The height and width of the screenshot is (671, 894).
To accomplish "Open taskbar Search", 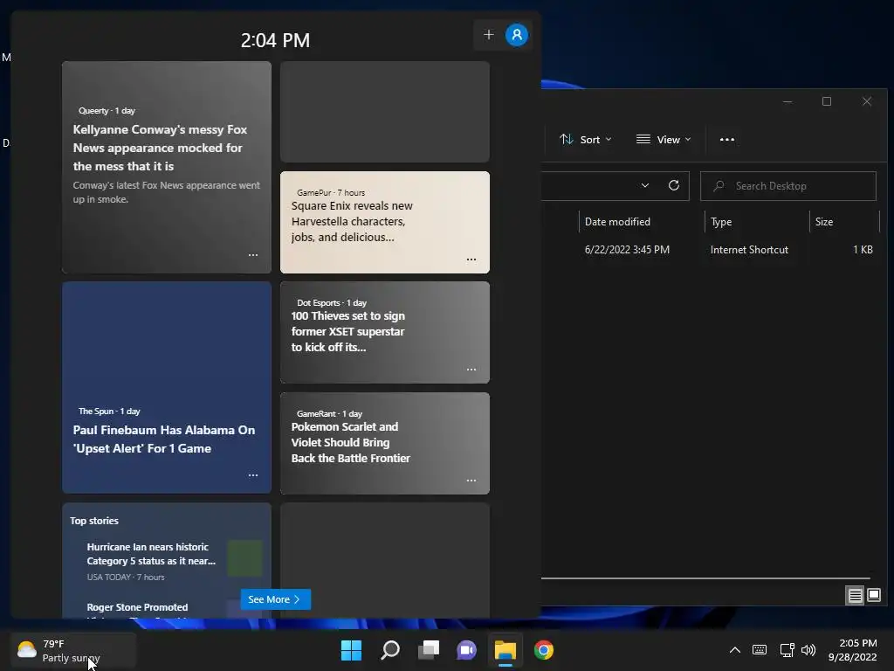I will coord(390,650).
